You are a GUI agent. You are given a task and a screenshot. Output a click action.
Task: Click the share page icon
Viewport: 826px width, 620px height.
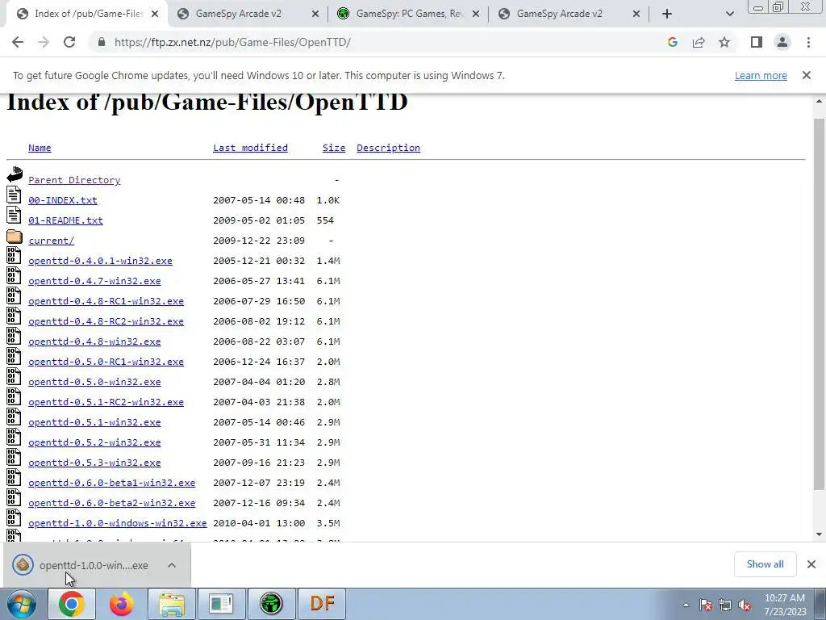pyautogui.click(x=699, y=42)
